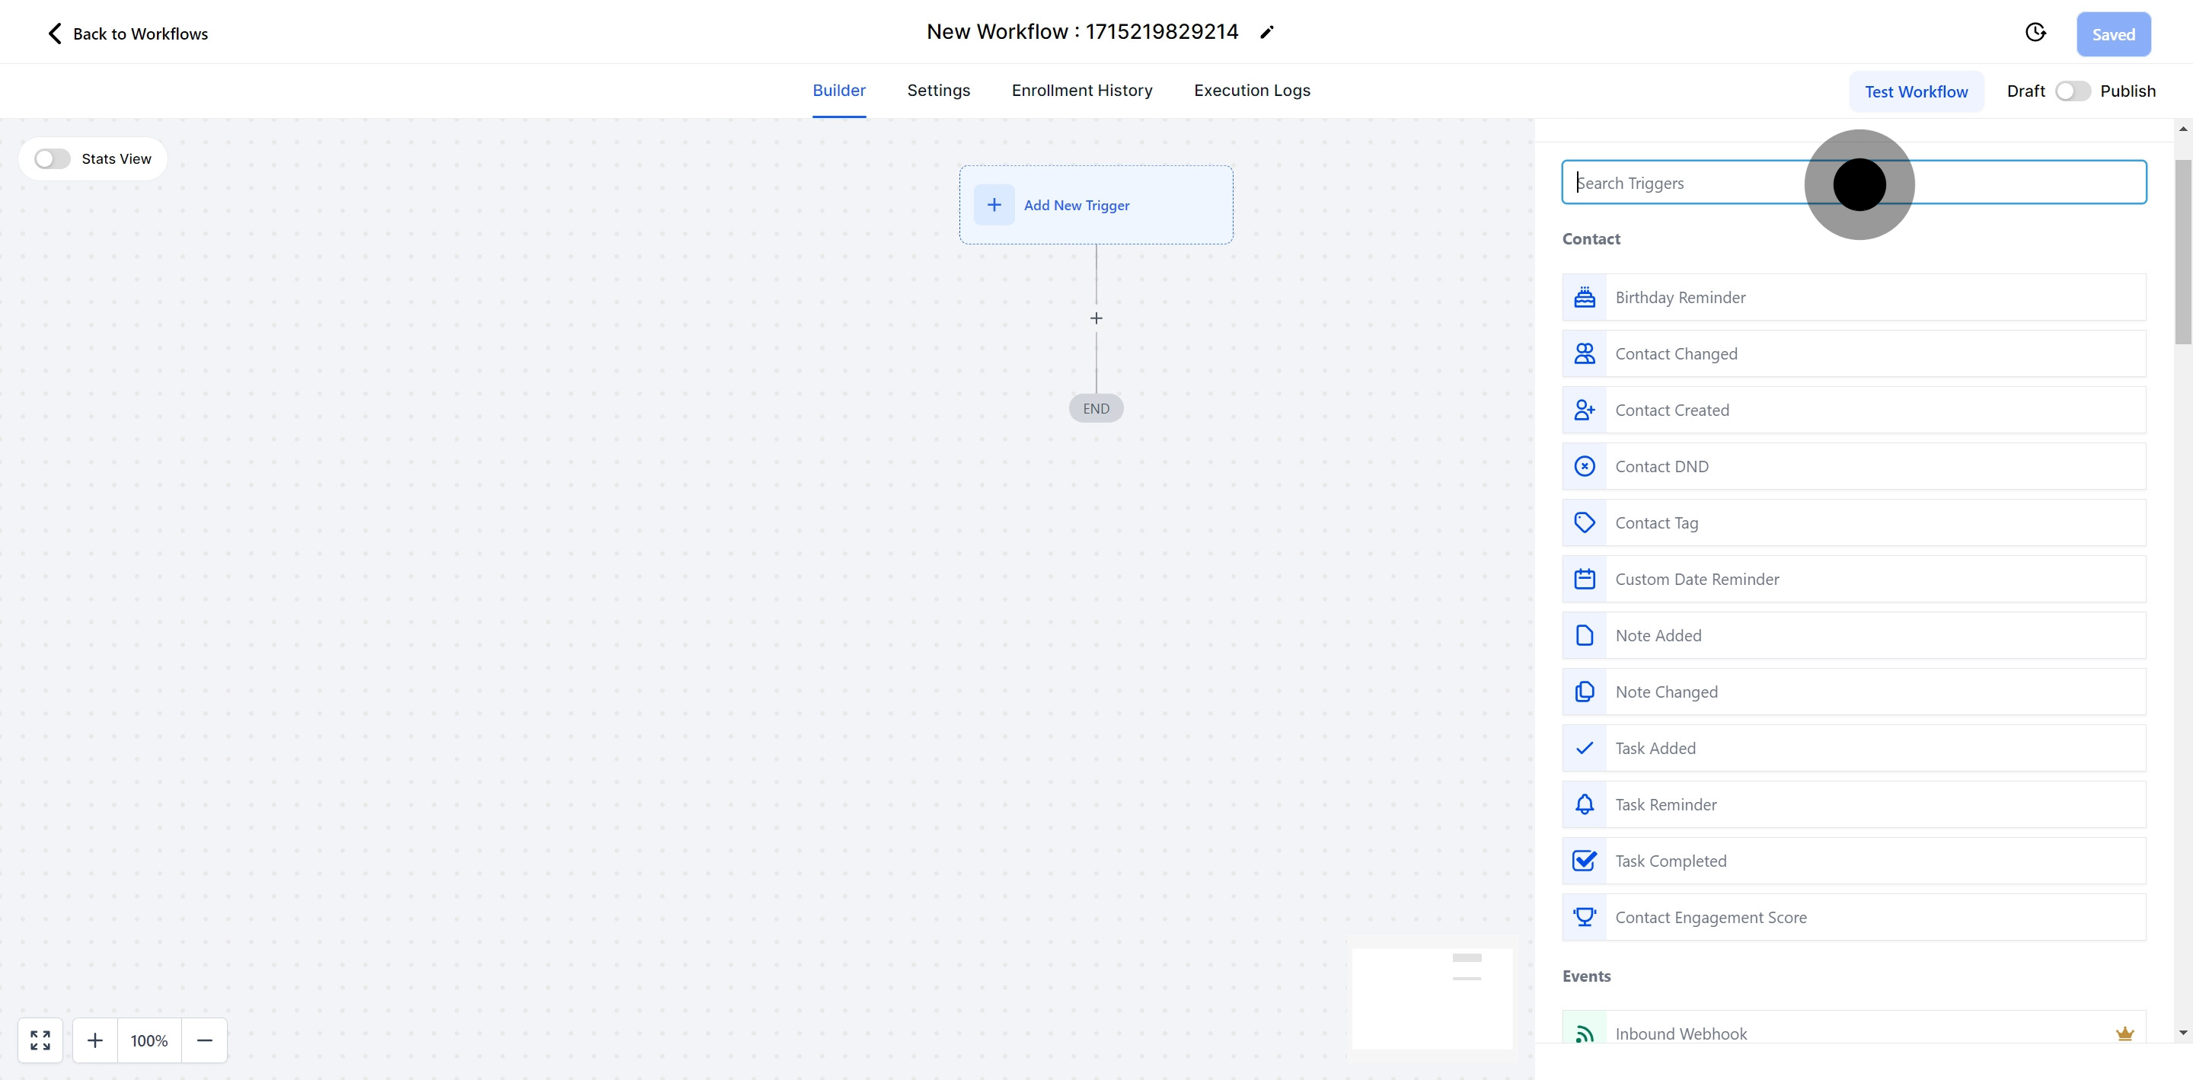Switch to the Settings tab
2193x1080 pixels.
click(938, 91)
